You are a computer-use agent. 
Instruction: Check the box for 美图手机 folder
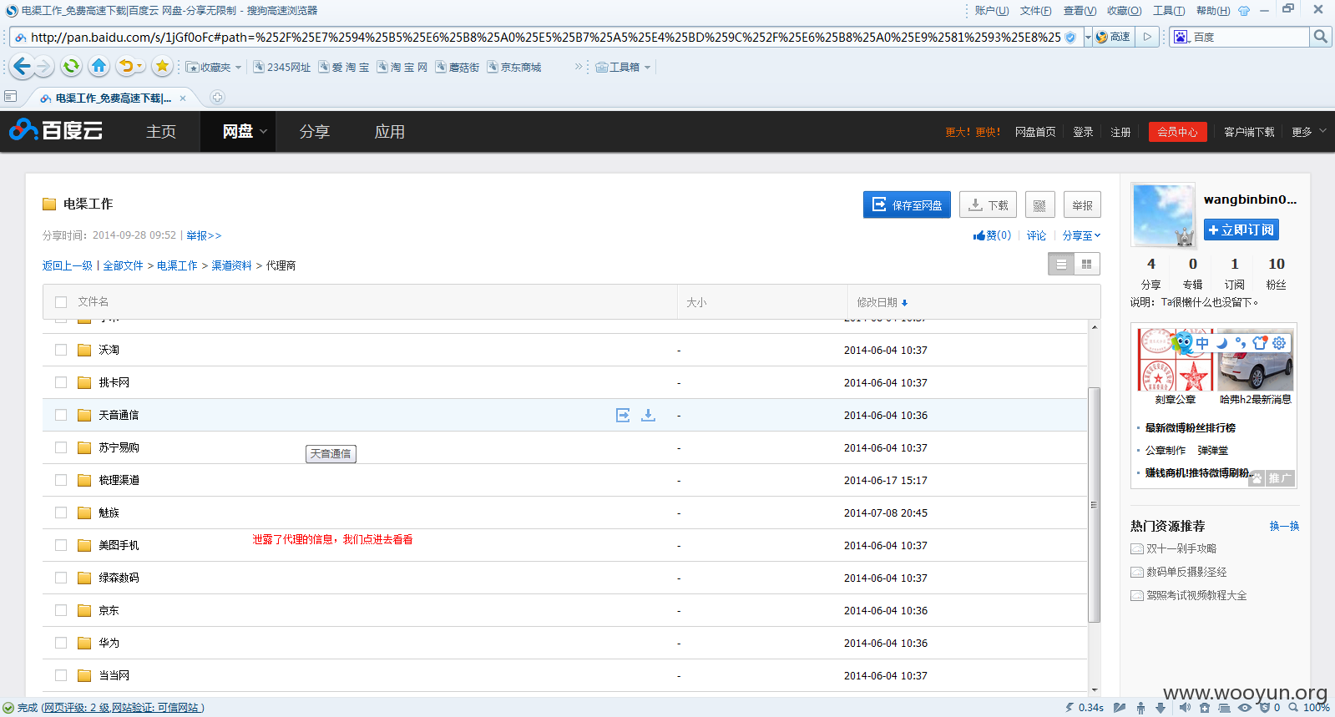coord(61,545)
